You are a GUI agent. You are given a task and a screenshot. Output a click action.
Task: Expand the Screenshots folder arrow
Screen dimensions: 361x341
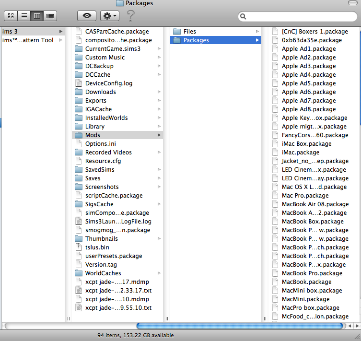(x=159, y=187)
